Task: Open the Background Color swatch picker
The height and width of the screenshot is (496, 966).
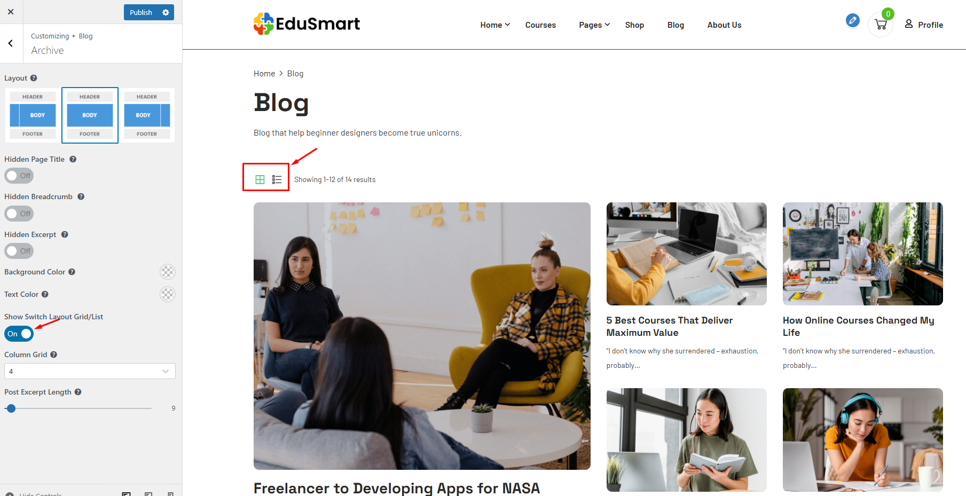Action: (168, 272)
